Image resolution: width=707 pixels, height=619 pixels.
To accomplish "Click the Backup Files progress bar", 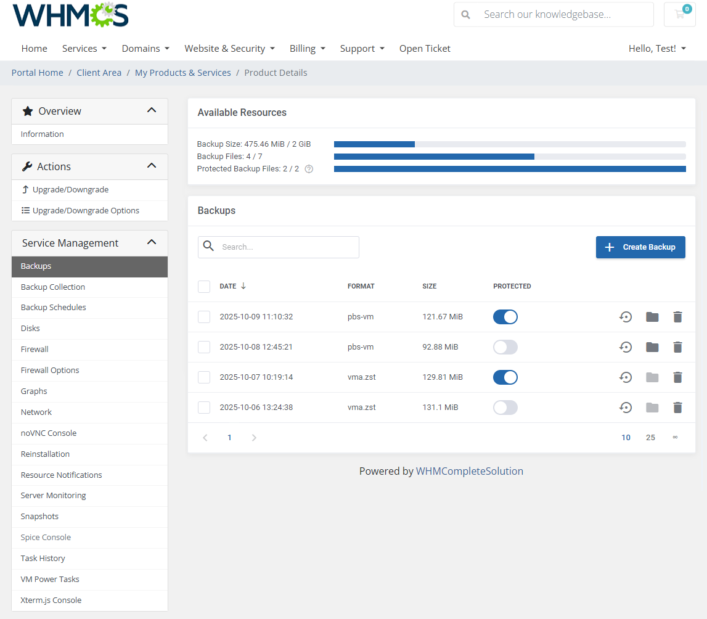I will pos(510,157).
